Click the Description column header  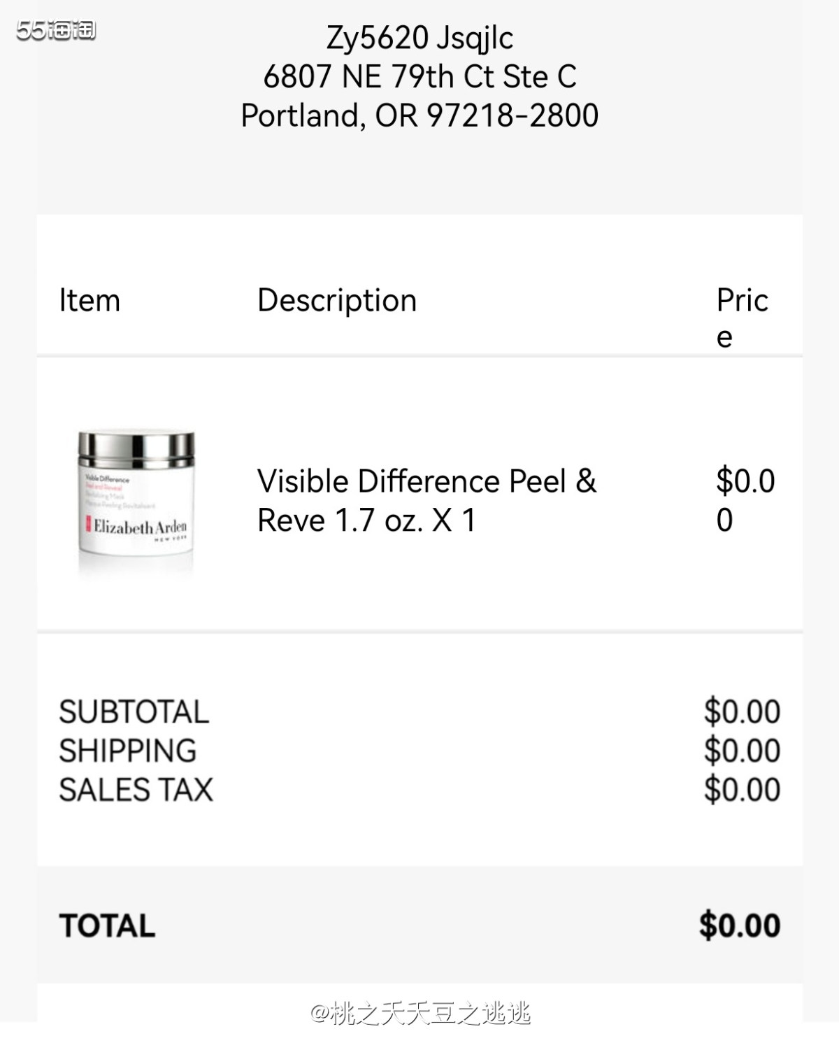337,301
